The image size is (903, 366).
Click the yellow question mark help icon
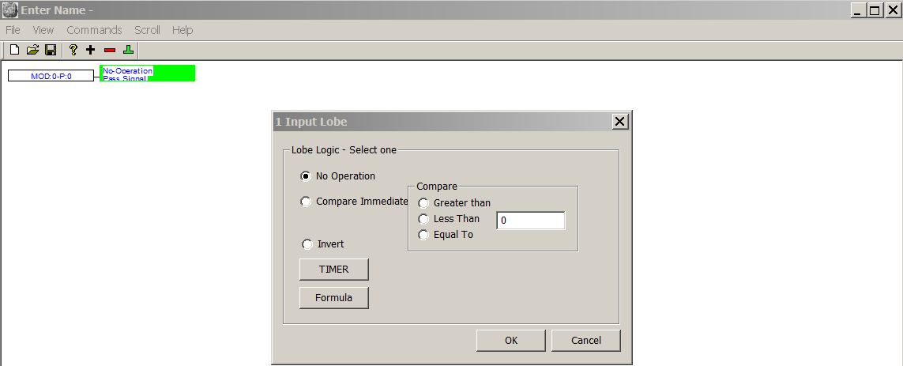point(73,51)
